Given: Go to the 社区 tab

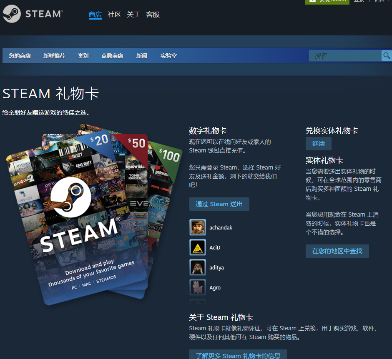Looking at the screenshot, I should (114, 15).
